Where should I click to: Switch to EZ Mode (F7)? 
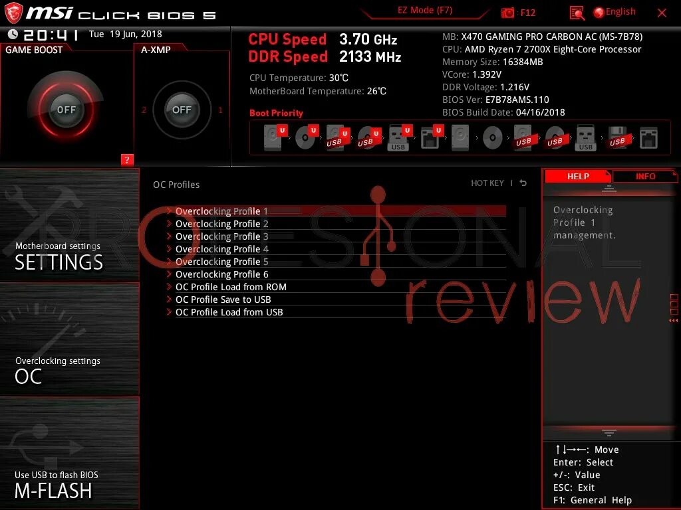click(425, 11)
